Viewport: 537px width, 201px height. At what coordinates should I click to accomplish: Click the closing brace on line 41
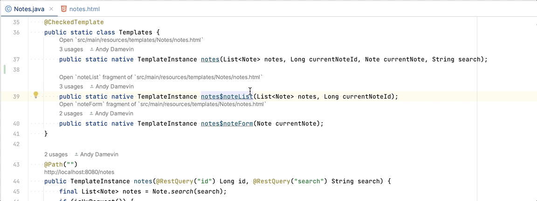click(46, 134)
